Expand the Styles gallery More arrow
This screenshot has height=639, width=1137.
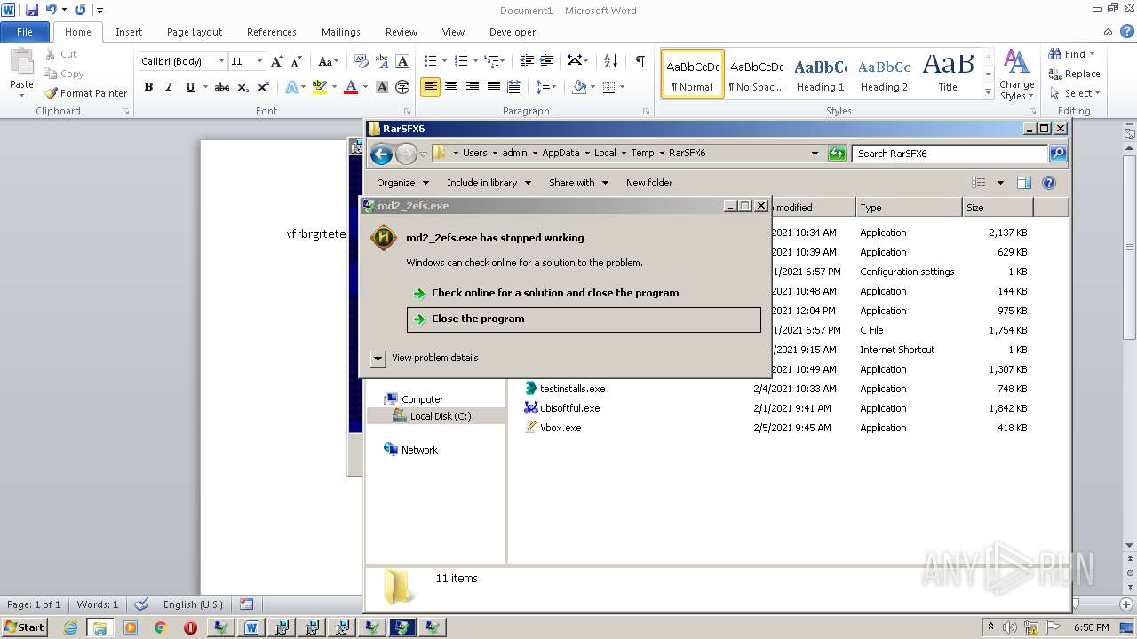point(988,92)
